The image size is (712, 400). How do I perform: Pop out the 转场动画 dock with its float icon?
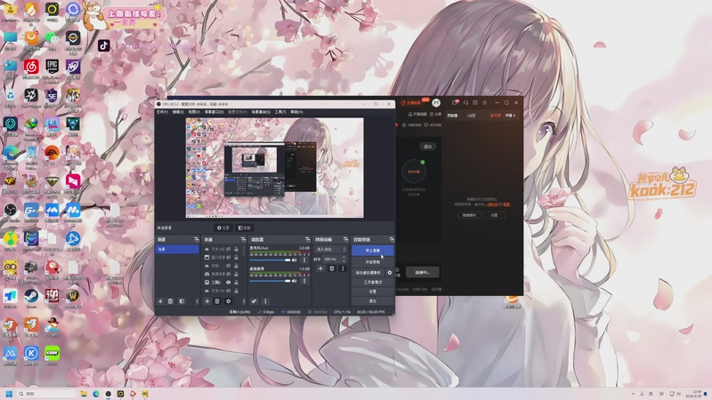click(345, 239)
